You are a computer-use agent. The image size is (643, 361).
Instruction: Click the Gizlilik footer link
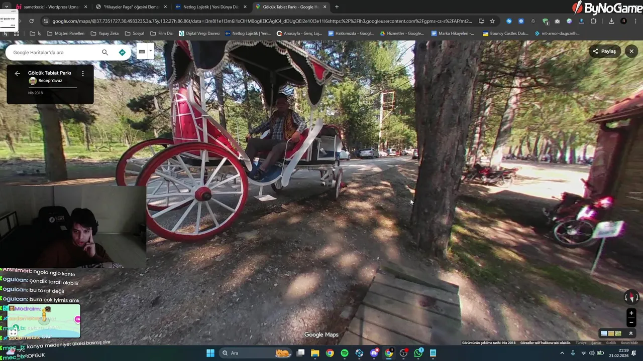pyautogui.click(x=611, y=343)
